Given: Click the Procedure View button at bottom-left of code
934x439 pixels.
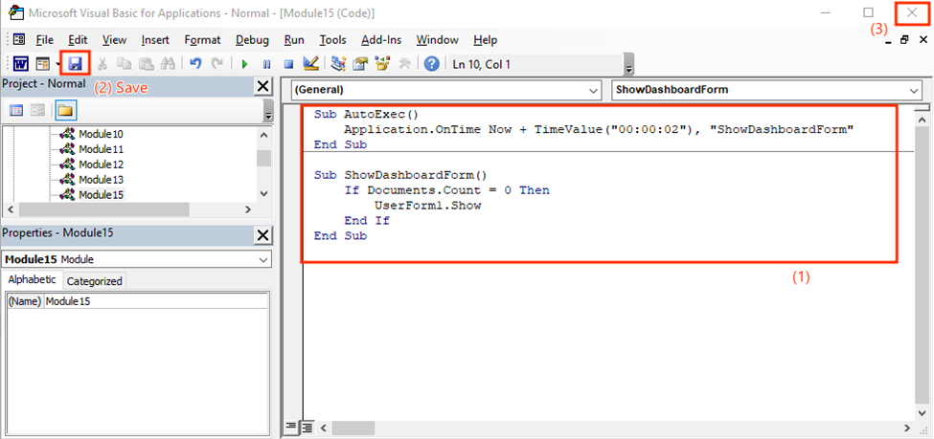Looking at the screenshot, I should pos(290,428).
